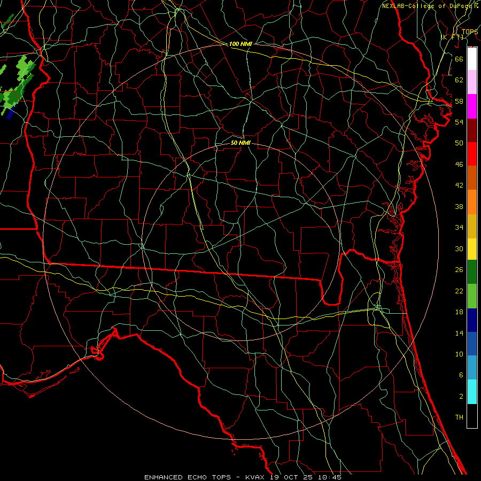Image resolution: width=481 pixels, height=481 pixels.
Task: Click the bright red legend swatch
Action: pyautogui.click(x=472, y=154)
